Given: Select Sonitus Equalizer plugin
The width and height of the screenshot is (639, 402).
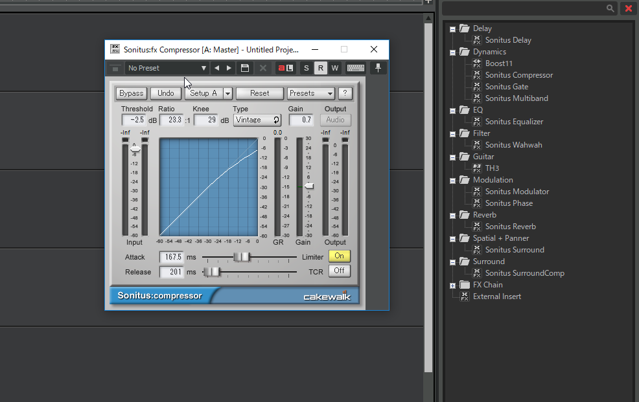Looking at the screenshot, I should (514, 122).
